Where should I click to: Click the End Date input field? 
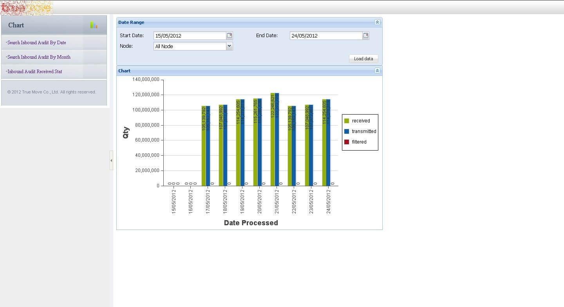click(326, 36)
